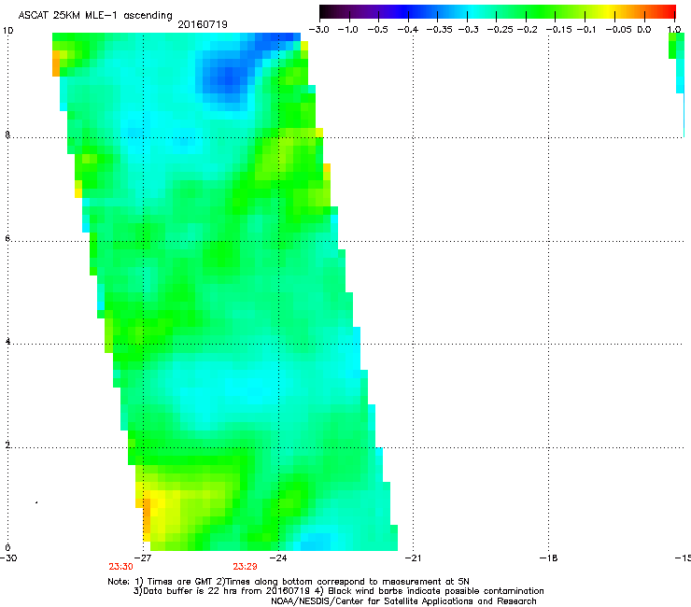691x607 pixels.
Task: Click the color bar label -3.0
Action: pos(318,30)
